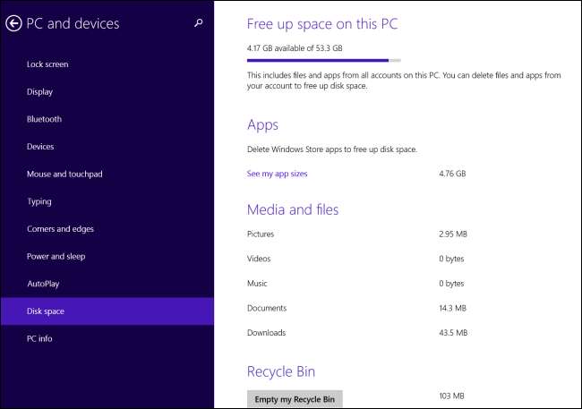
Task: Select Display in the sidebar
Action: click(x=39, y=91)
